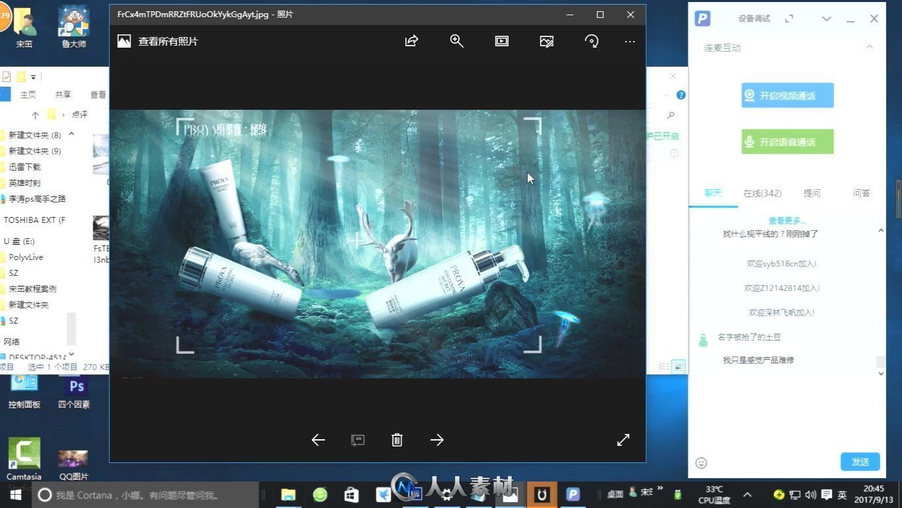Collapse the 连麦互动 section

870,47
